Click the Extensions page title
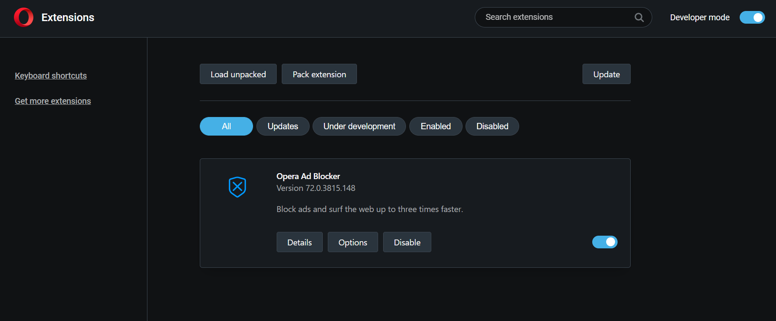Screen dimensions: 776x321 68,17
